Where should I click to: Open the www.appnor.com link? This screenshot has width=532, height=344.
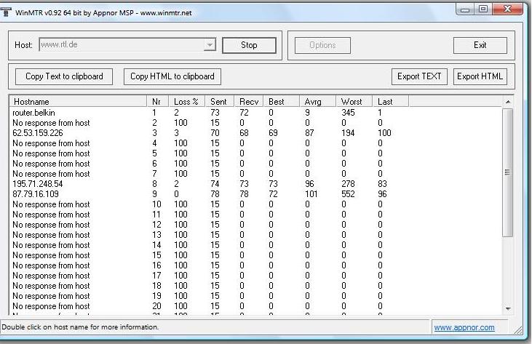[464, 328]
